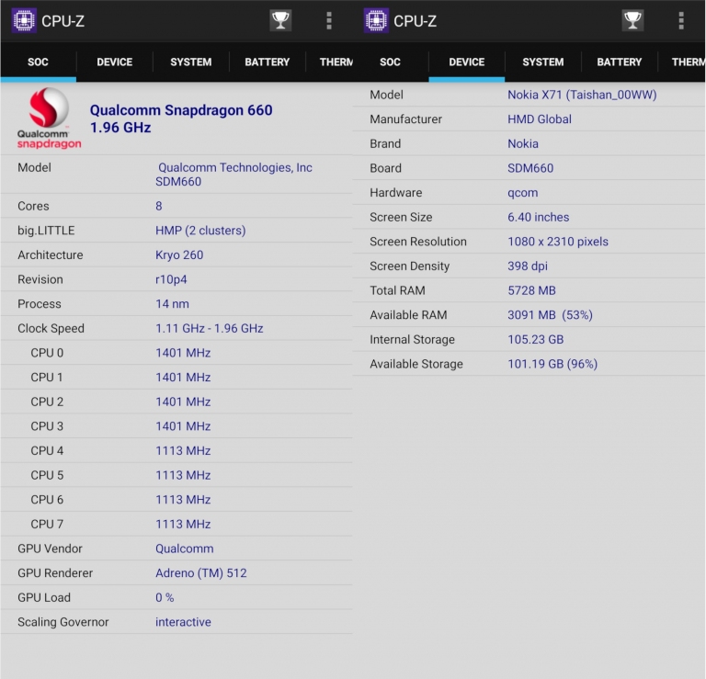Click available storage 101.19 GB (96%)
The width and height of the screenshot is (706, 679).
click(552, 364)
